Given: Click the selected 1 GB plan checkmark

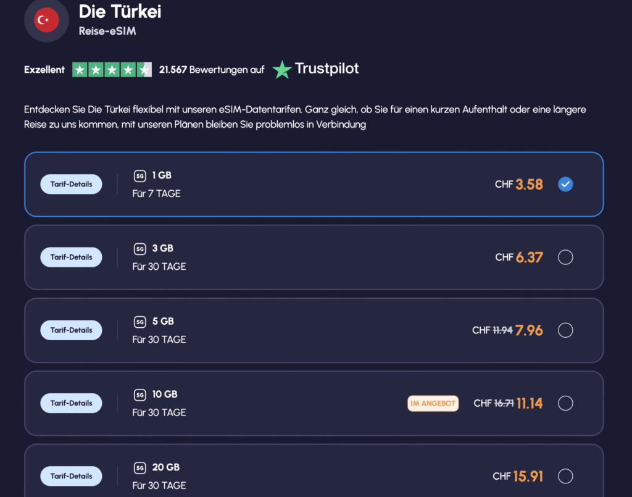Looking at the screenshot, I should [x=565, y=184].
